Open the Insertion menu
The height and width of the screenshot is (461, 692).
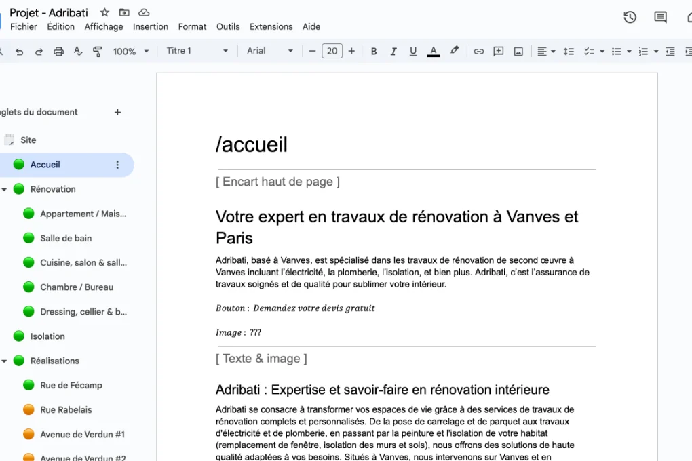click(151, 26)
